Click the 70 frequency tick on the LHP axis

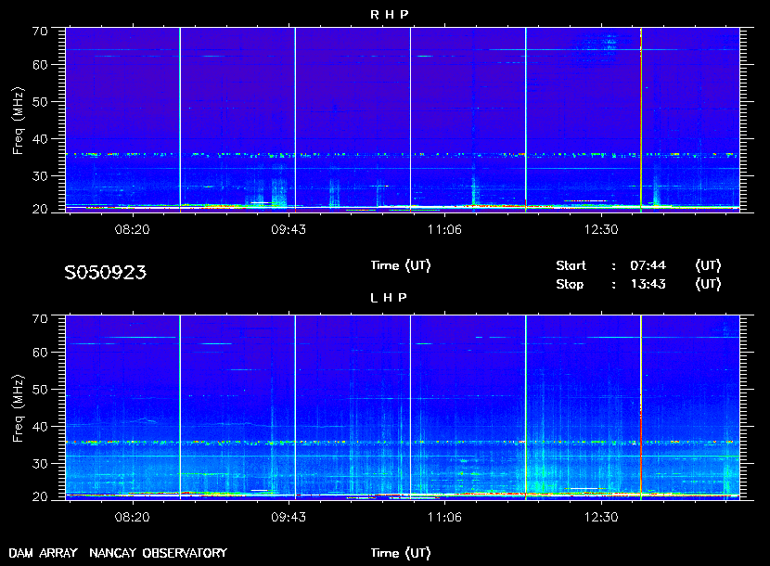(40, 319)
